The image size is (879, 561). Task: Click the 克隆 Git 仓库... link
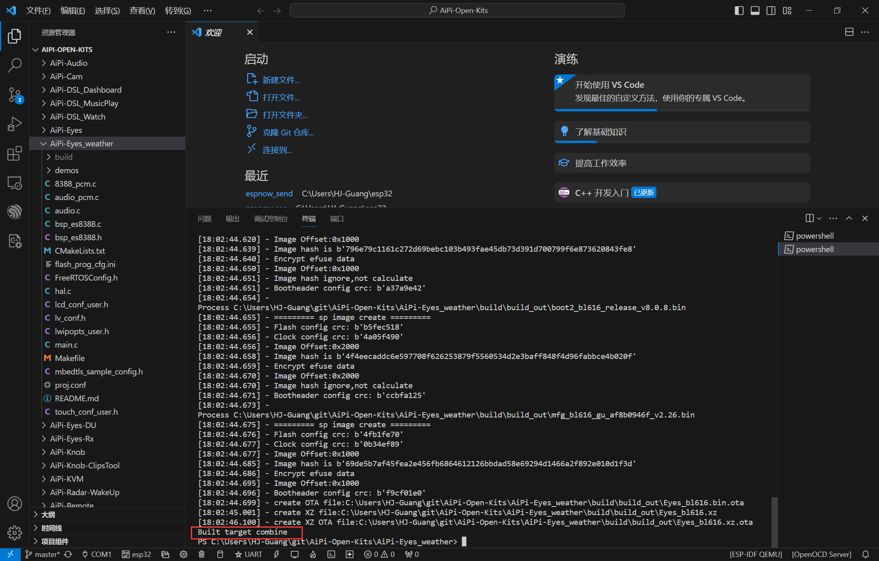pyautogui.click(x=288, y=133)
